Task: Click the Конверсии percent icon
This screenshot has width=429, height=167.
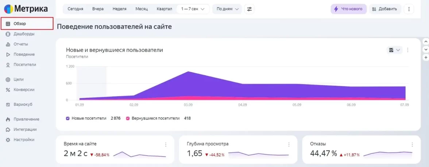Action: click(8, 90)
